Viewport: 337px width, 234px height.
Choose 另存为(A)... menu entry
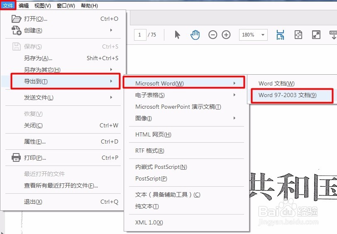[x=63, y=58]
